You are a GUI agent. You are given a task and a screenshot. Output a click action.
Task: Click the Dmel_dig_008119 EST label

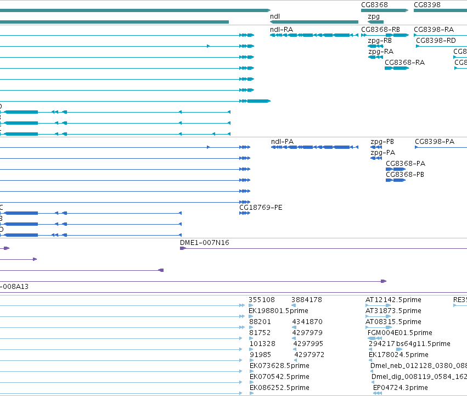(x=419, y=377)
